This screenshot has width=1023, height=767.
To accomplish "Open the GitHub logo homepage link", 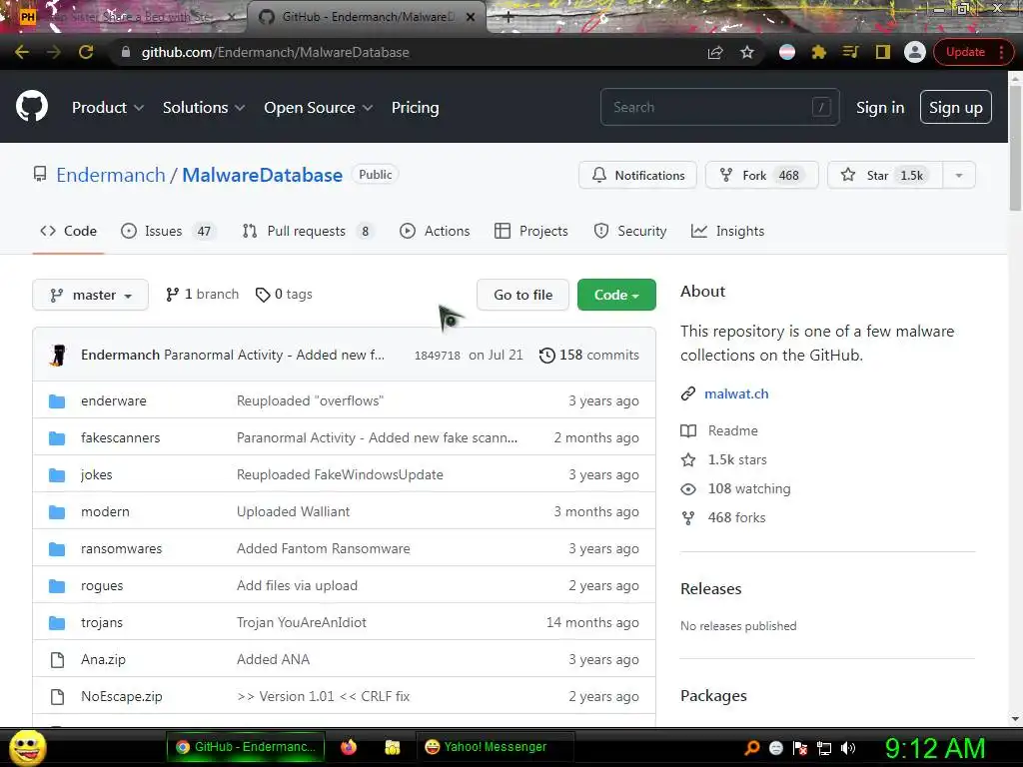I will (31, 107).
